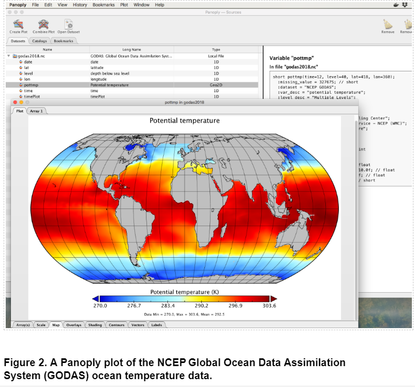The width and height of the screenshot is (415, 388).
Task: Click the godas2018.nc dataset file icon
Action: [15, 56]
